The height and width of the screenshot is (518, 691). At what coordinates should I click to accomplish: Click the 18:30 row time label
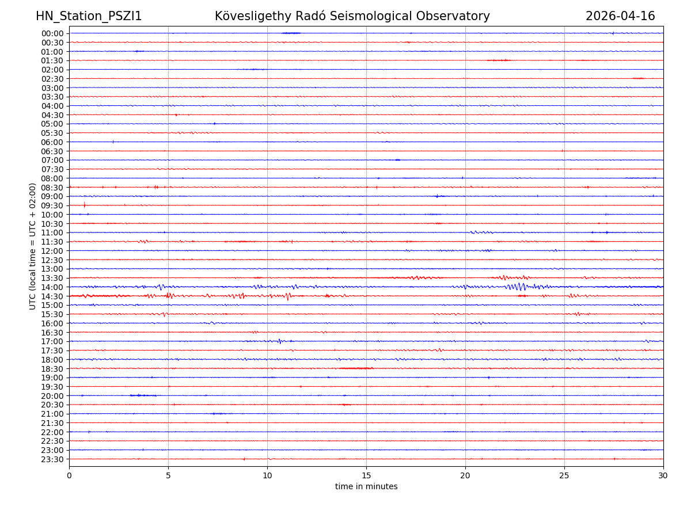pos(52,369)
